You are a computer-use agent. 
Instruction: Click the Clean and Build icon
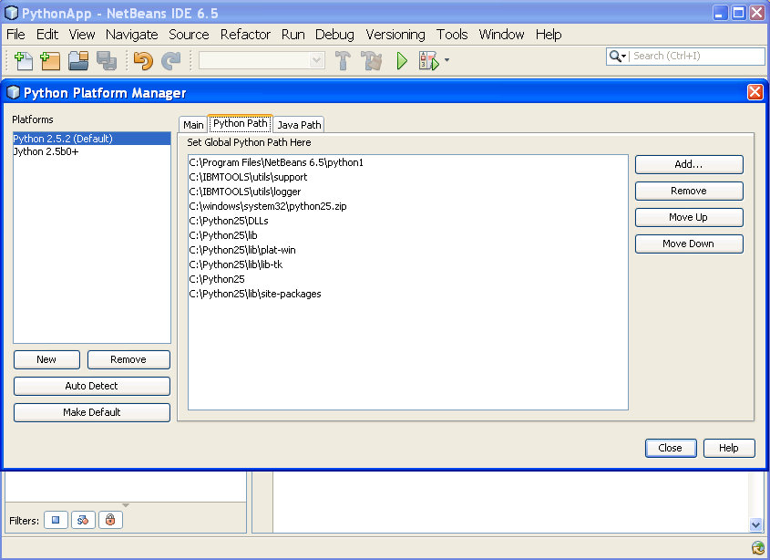click(371, 61)
